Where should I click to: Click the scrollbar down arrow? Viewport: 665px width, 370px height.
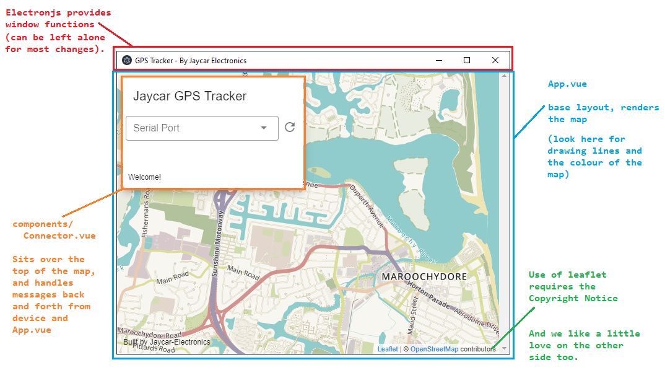click(x=504, y=348)
